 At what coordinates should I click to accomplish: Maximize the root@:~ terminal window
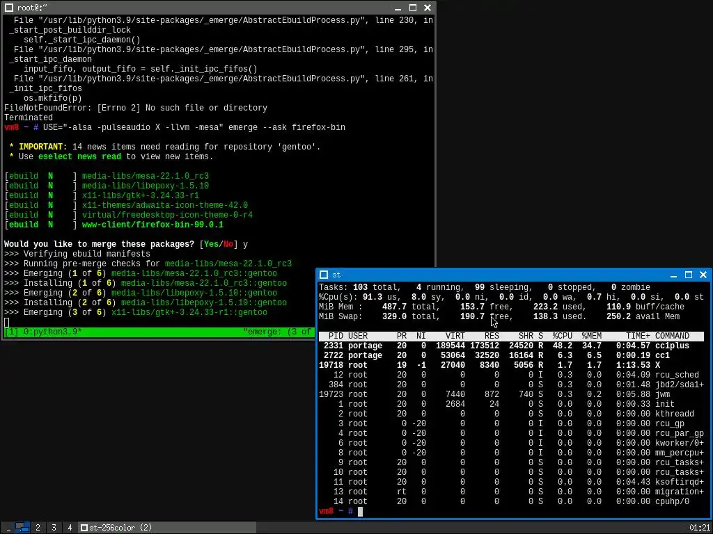(x=413, y=8)
